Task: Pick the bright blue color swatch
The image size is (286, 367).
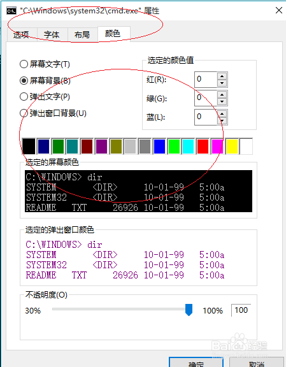Action: coord(159,147)
